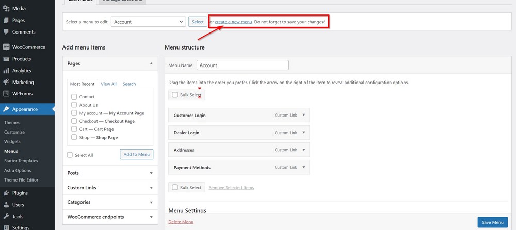Tick the My account page checkbox
Image resolution: width=516 pixels, height=230 pixels.
pos(74,113)
